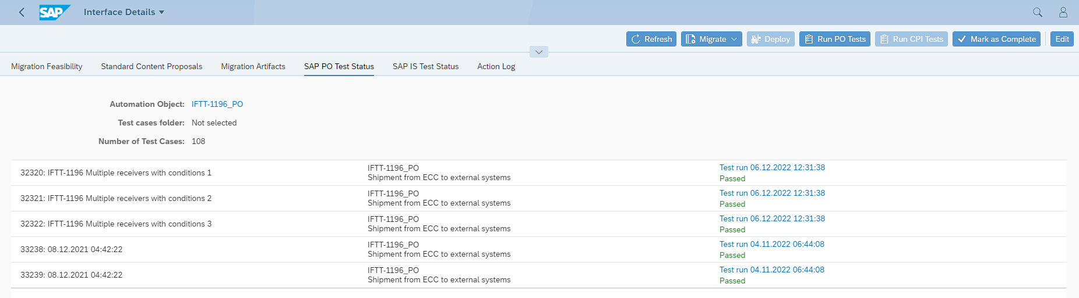The height and width of the screenshot is (298, 1079).
Task: Click the Deploy button
Action: pos(770,39)
